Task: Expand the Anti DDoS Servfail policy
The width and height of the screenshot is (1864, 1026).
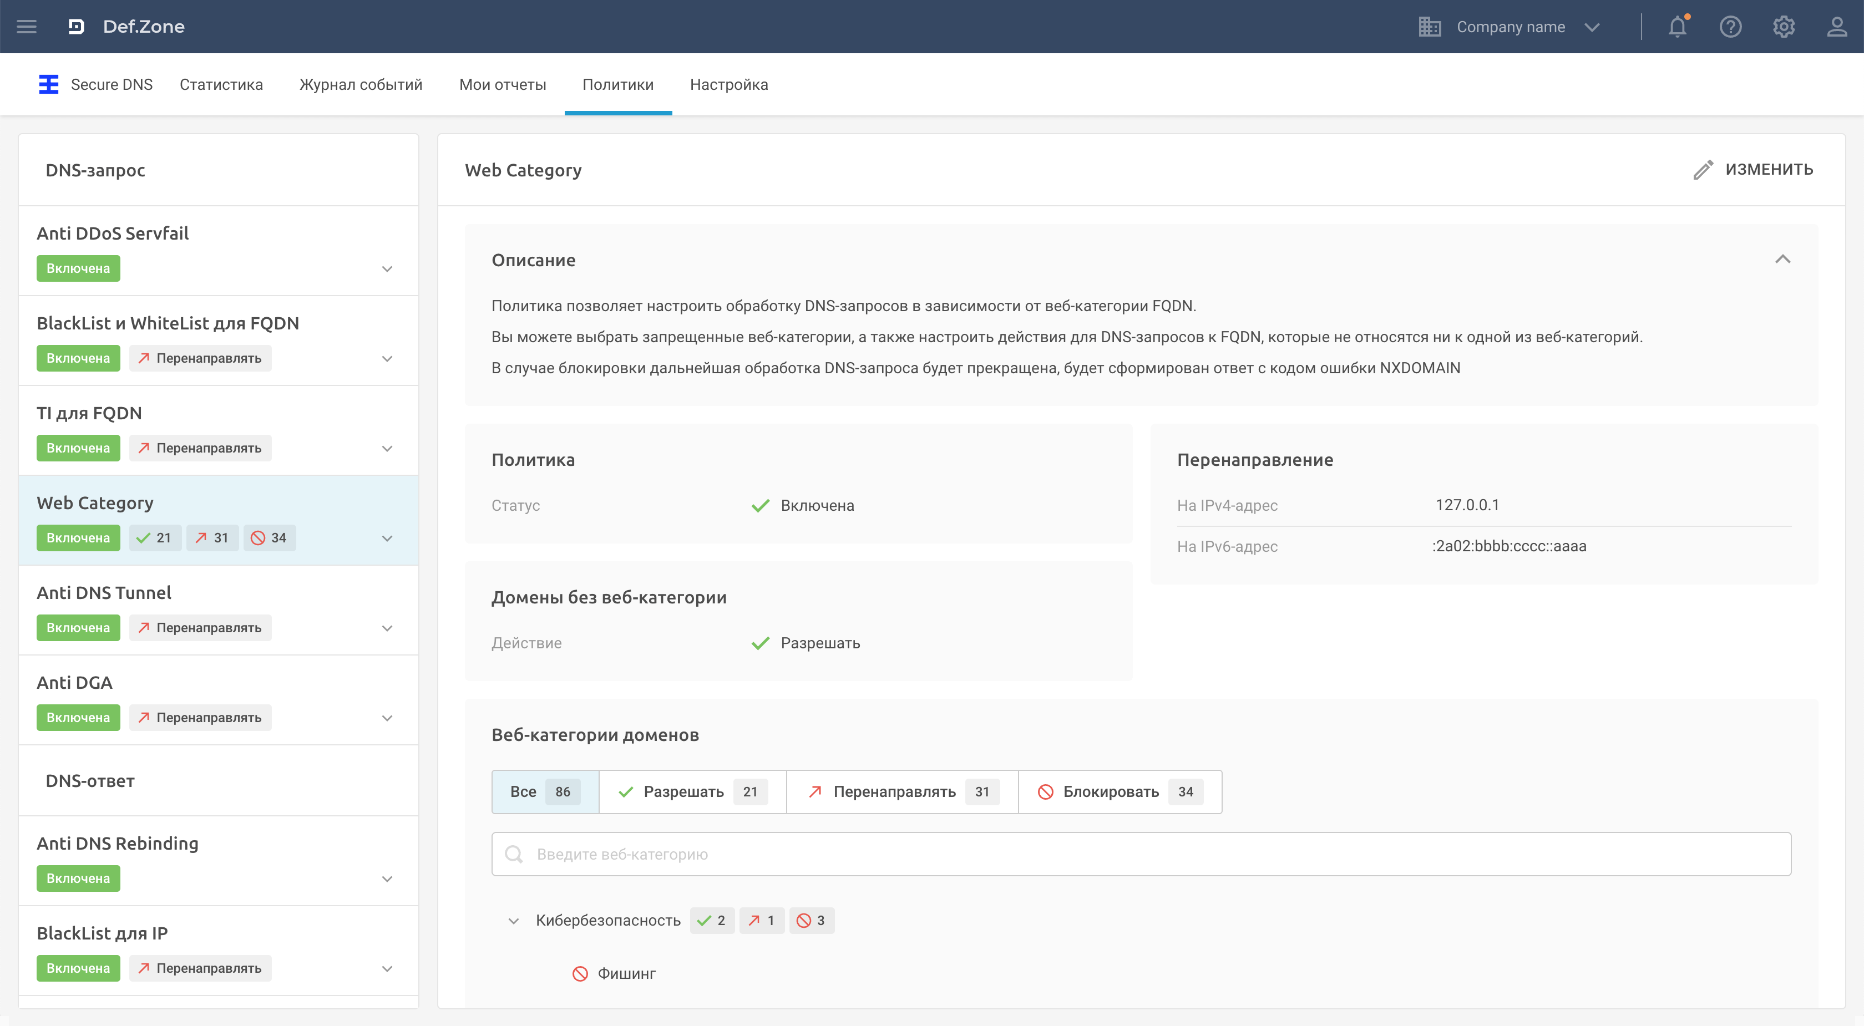Action: [x=387, y=269]
